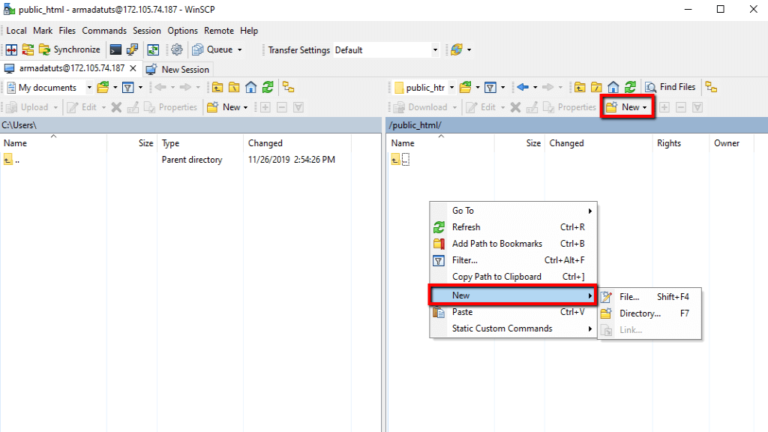This screenshot has width=768, height=432.
Task: Open the Options menu
Action: 183,30
